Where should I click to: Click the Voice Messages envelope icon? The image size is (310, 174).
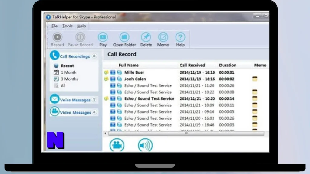(x=54, y=99)
